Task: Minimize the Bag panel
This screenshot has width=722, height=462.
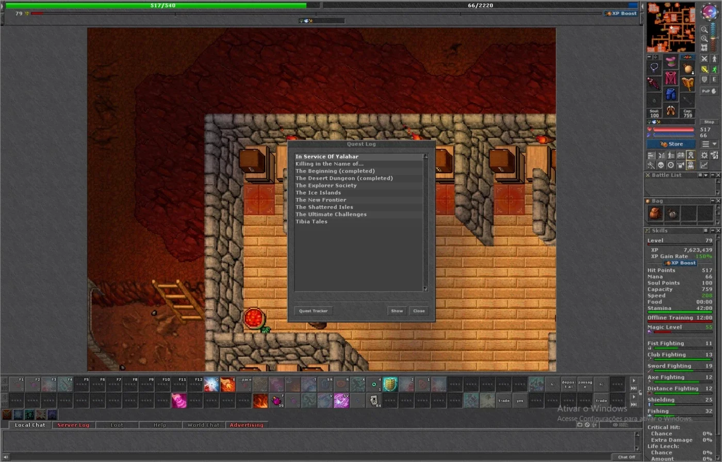Action: [x=713, y=201]
